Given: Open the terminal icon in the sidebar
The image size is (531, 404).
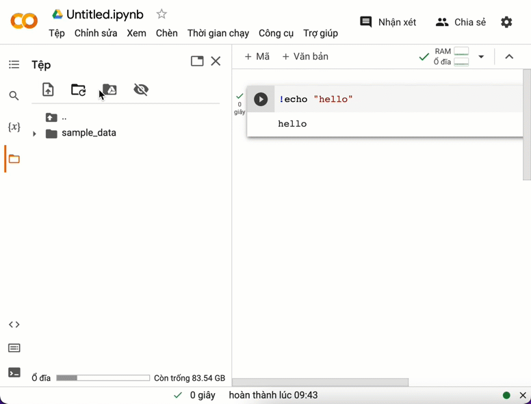Looking at the screenshot, I should (14, 373).
